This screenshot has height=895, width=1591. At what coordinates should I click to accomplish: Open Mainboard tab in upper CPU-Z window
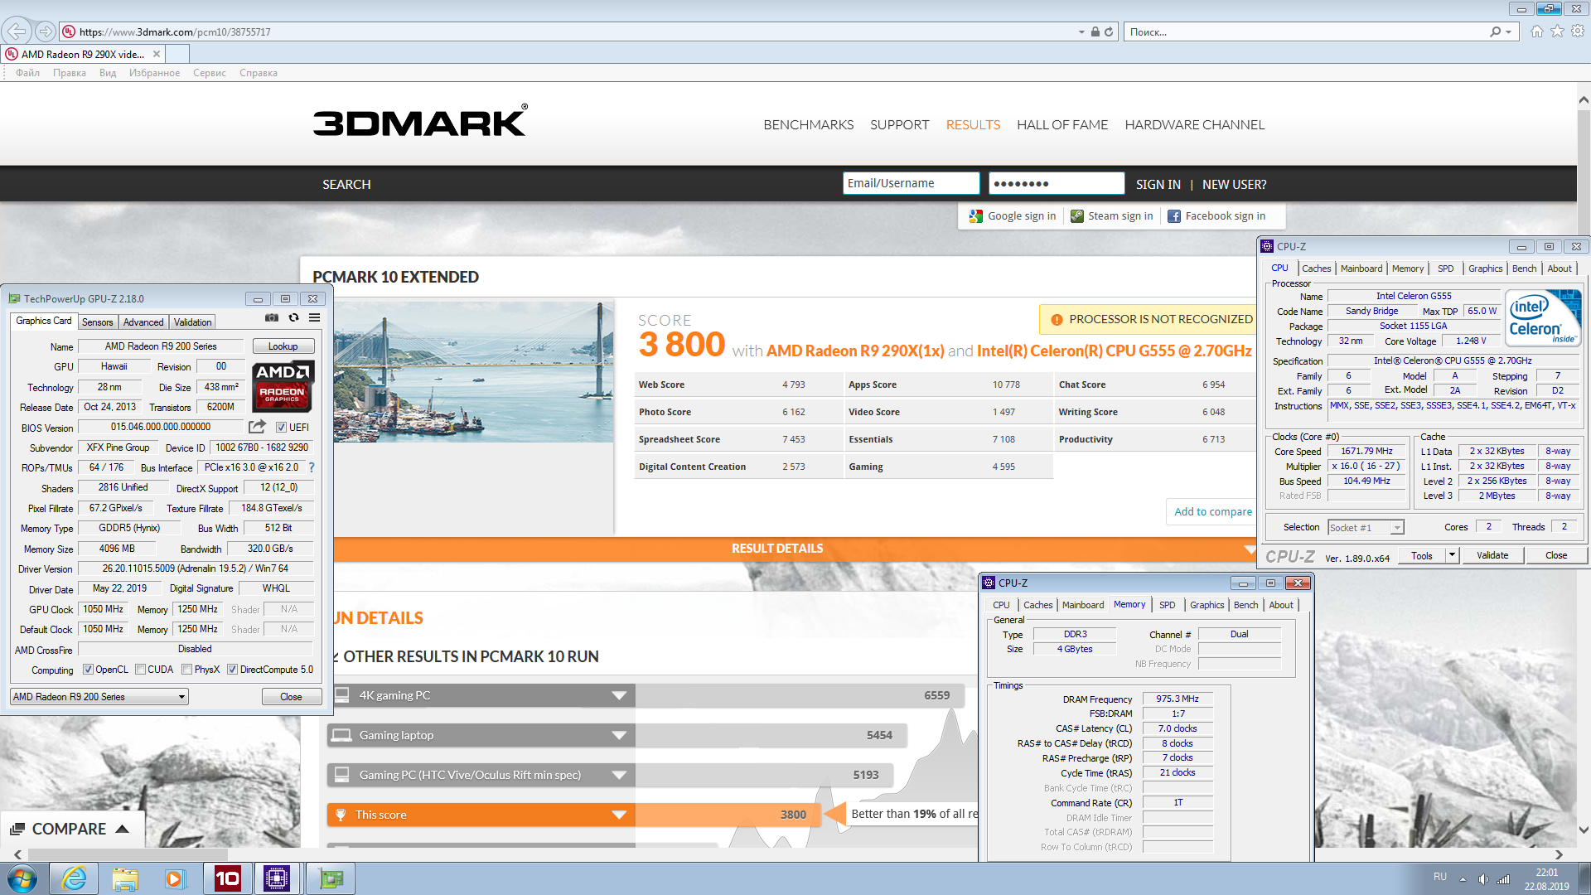tap(1361, 268)
